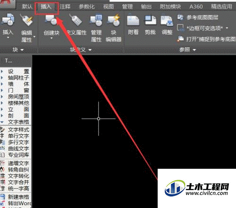Open the 视图 ribbon tab

(x=109, y=7)
